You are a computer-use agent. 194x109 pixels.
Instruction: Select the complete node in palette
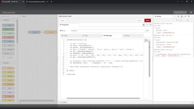[x=8, y=33]
